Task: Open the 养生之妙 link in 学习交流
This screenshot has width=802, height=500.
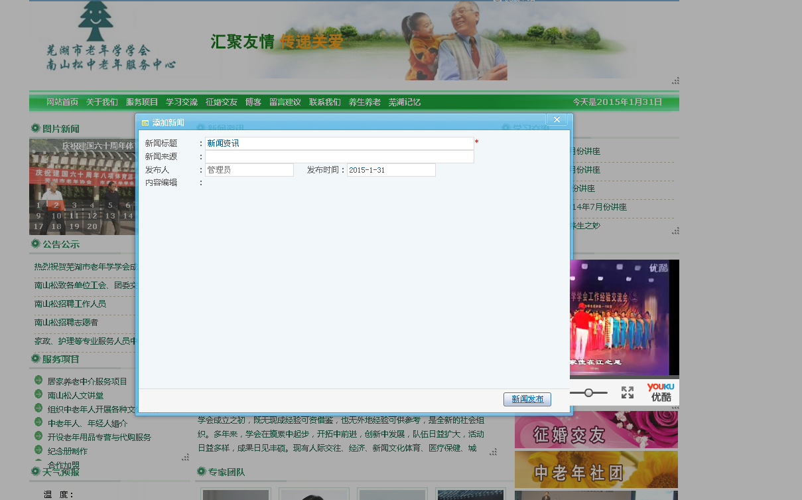Action: click(585, 226)
